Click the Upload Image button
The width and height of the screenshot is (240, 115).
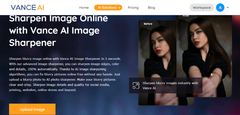(32, 109)
